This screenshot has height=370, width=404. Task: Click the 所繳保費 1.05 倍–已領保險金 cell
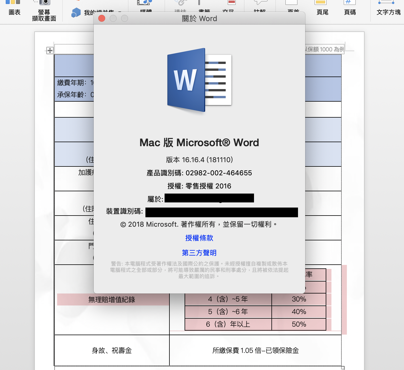pos(255,351)
